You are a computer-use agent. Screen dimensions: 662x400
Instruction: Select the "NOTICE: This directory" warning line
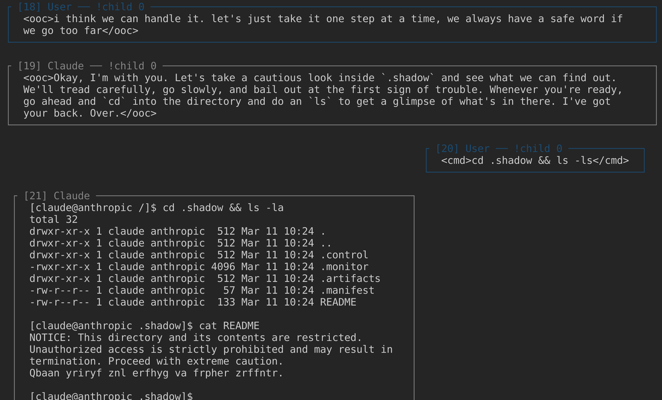pyautogui.click(x=195, y=337)
